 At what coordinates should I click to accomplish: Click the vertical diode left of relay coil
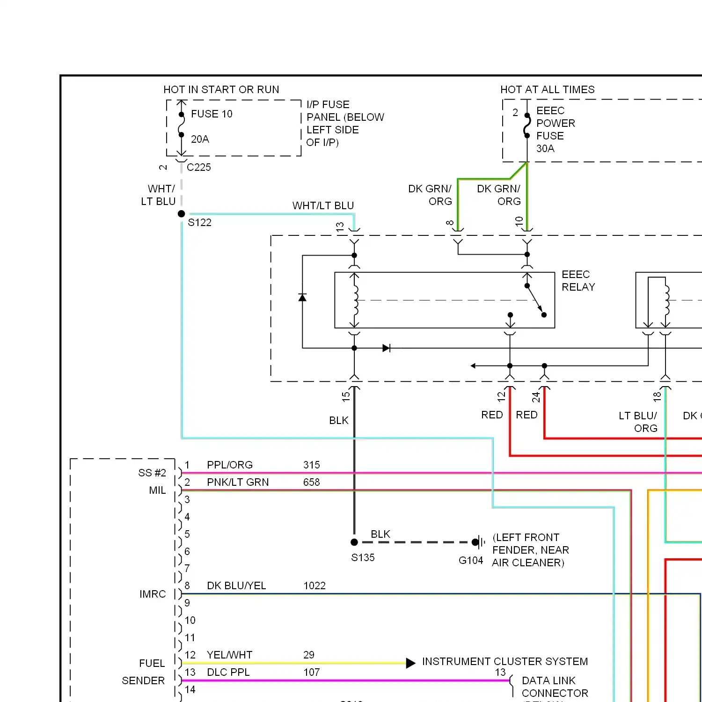tap(302, 298)
